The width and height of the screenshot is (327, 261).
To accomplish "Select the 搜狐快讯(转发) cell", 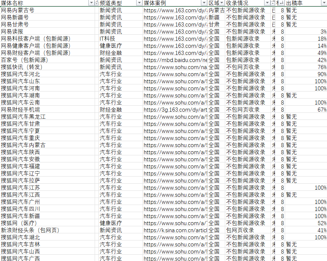I will pyautogui.click(x=48, y=67).
